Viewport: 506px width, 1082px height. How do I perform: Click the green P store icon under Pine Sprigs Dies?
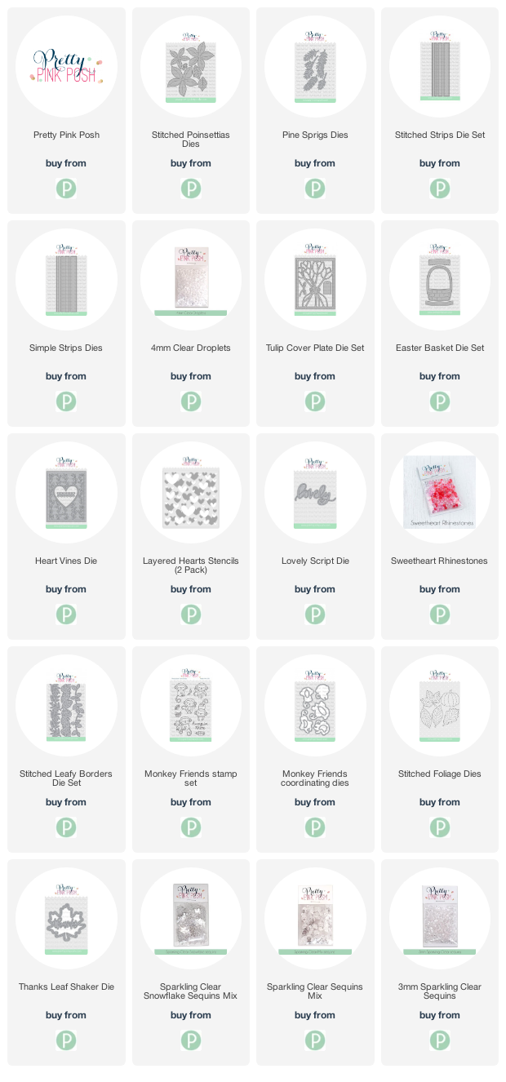(315, 189)
